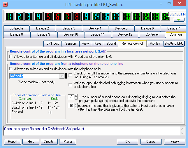Screen dimensions: 188x148
Task: Click green LED indicator number 12
Action: (x=146, y=16)
